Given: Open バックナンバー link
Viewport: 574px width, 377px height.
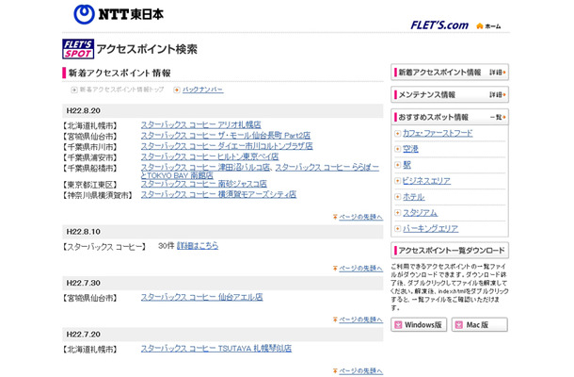Looking at the screenshot, I should (x=203, y=90).
